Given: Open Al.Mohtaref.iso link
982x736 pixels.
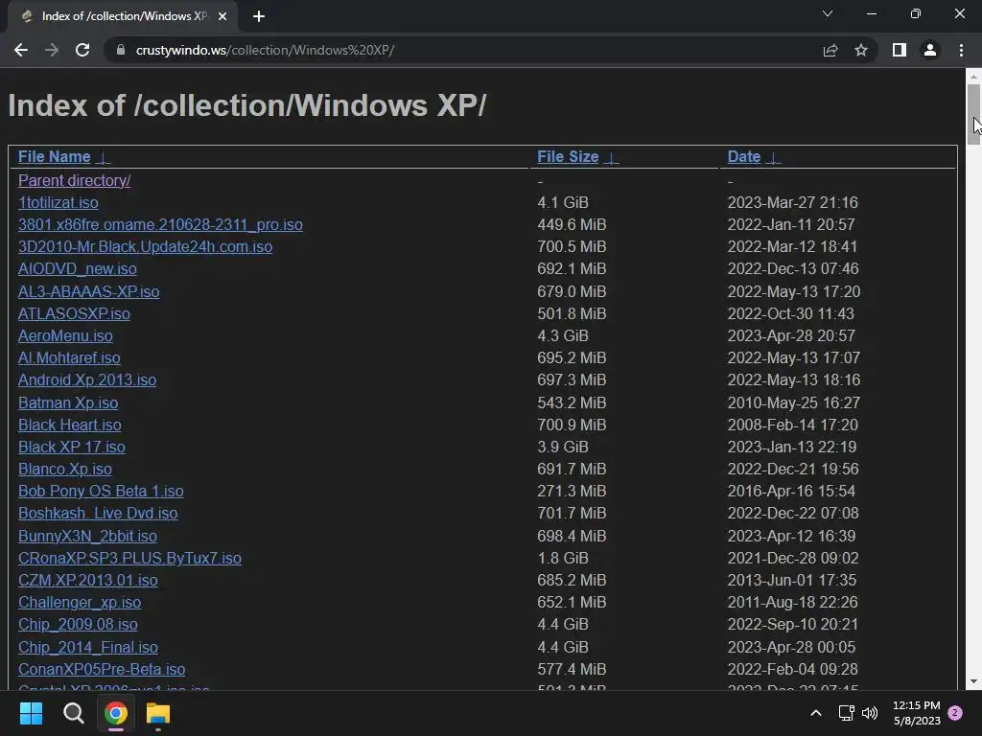Looking at the screenshot, I should (69, 357).
